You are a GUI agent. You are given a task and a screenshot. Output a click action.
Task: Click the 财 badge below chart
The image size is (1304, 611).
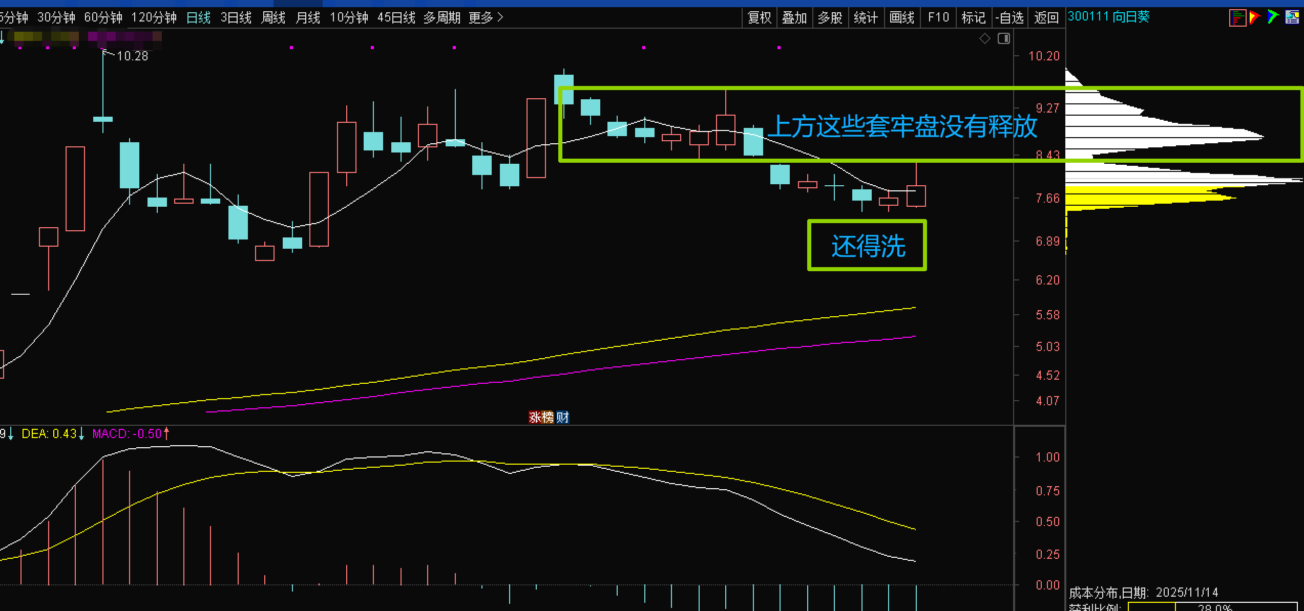(x=562, y=418)
